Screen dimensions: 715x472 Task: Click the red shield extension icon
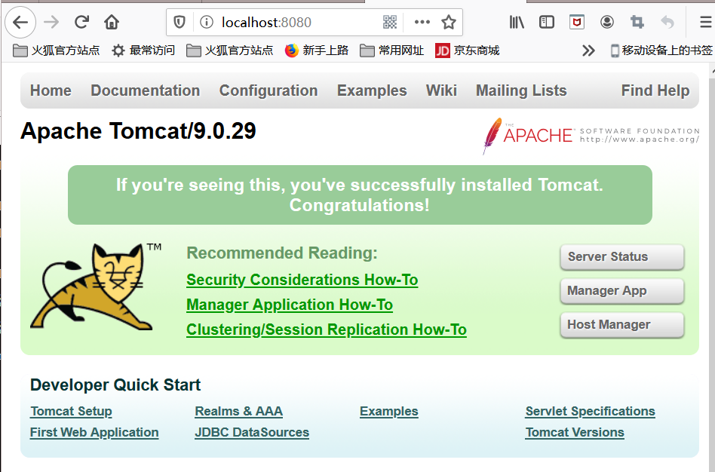(x=577, y=22)
